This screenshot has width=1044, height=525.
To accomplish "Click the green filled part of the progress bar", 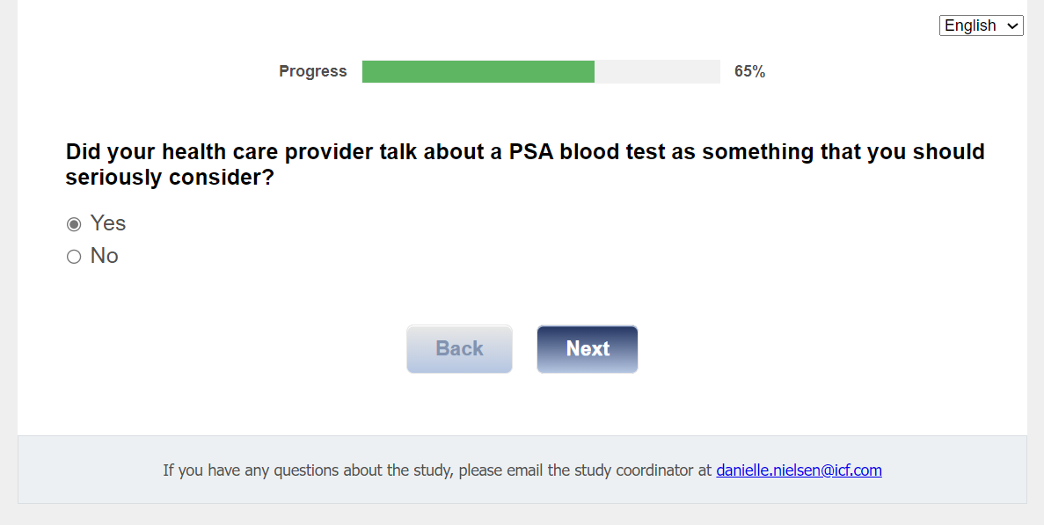I will pos(478,72).
